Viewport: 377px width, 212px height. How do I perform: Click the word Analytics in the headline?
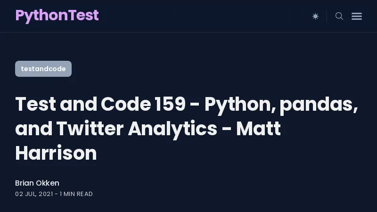tap(172, 129)
